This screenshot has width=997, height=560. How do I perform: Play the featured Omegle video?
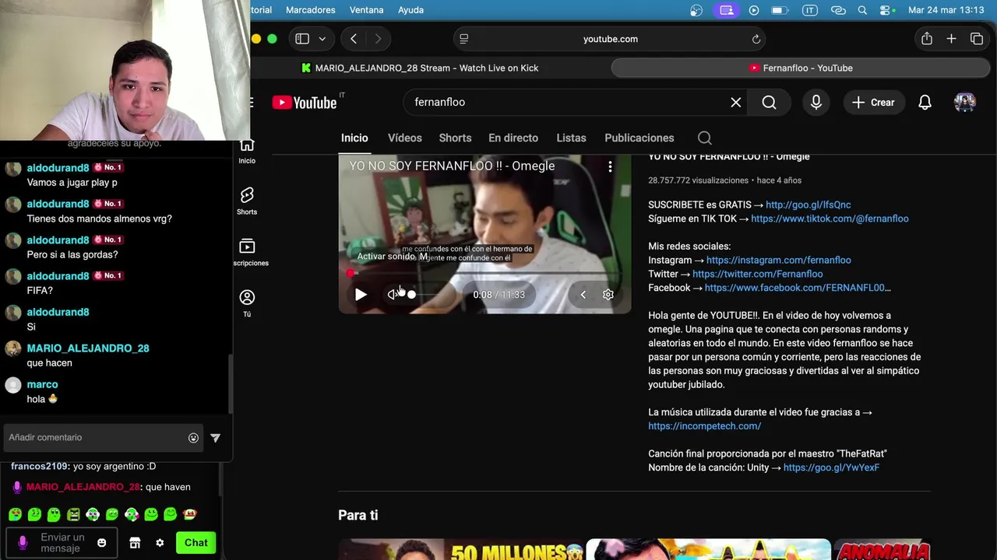pos(361,295)
